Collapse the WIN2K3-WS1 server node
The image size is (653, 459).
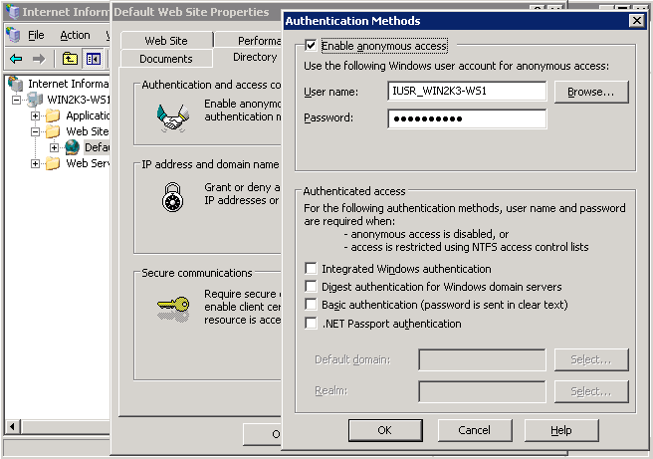point(17,100)
